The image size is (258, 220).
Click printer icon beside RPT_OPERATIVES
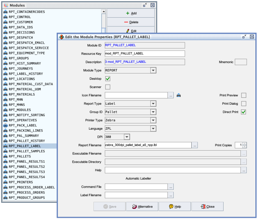coord(5,120)
